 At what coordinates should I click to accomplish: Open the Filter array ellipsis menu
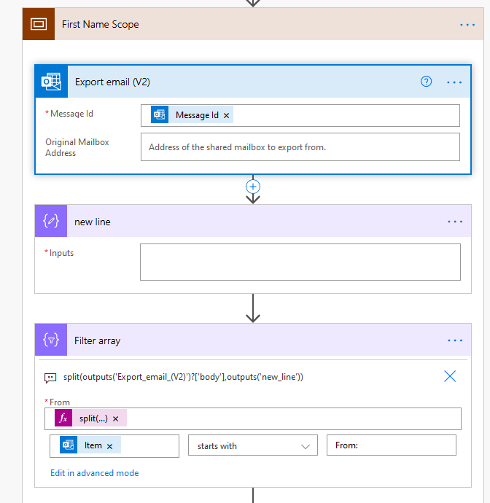(x=455, y=340)
